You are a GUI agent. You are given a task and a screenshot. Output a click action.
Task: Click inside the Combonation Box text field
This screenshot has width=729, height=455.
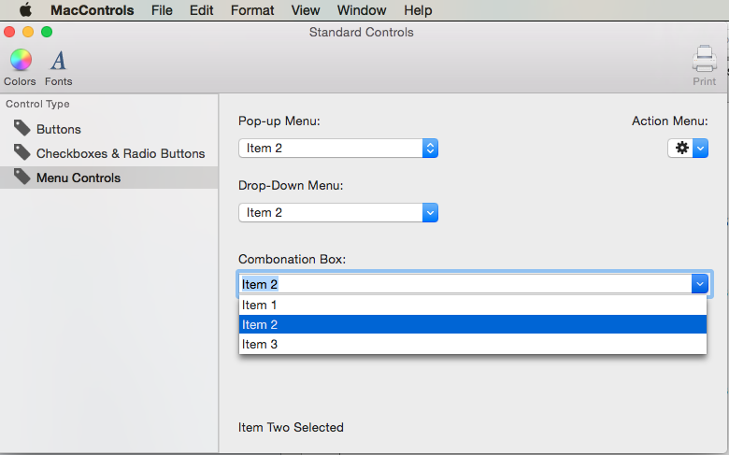pyautogui.click(x=465, y=284)
